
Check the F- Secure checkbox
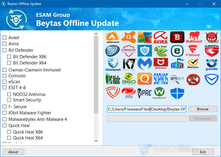point(5,107)
